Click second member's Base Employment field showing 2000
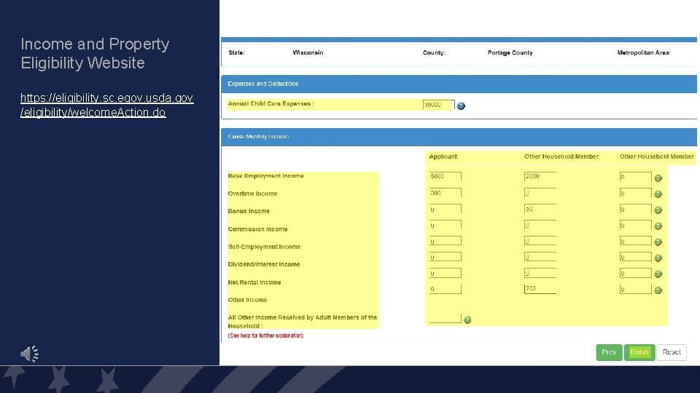Image resolution: width=700 pixels, height=393 pixels. [540, 176]
